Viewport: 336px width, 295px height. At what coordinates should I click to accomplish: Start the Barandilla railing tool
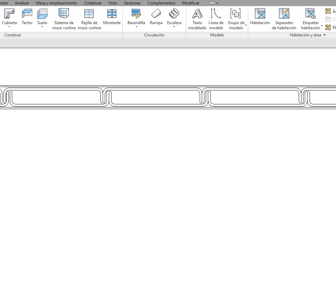coord(136,17)
